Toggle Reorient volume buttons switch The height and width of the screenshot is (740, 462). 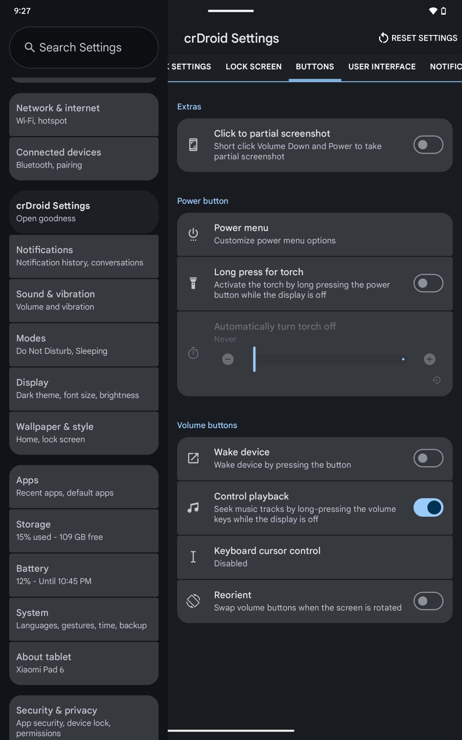[x=428, y=601]
